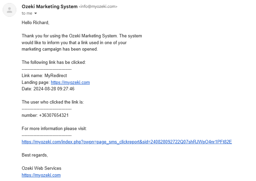Click the sender's profile avatar icon
Image resolution: width=256 pixels, height=181 pixels.
[x=9, y=10]
